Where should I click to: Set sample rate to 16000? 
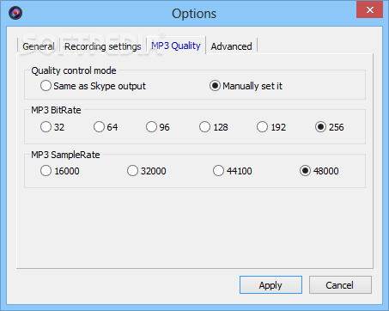point(60,171)
